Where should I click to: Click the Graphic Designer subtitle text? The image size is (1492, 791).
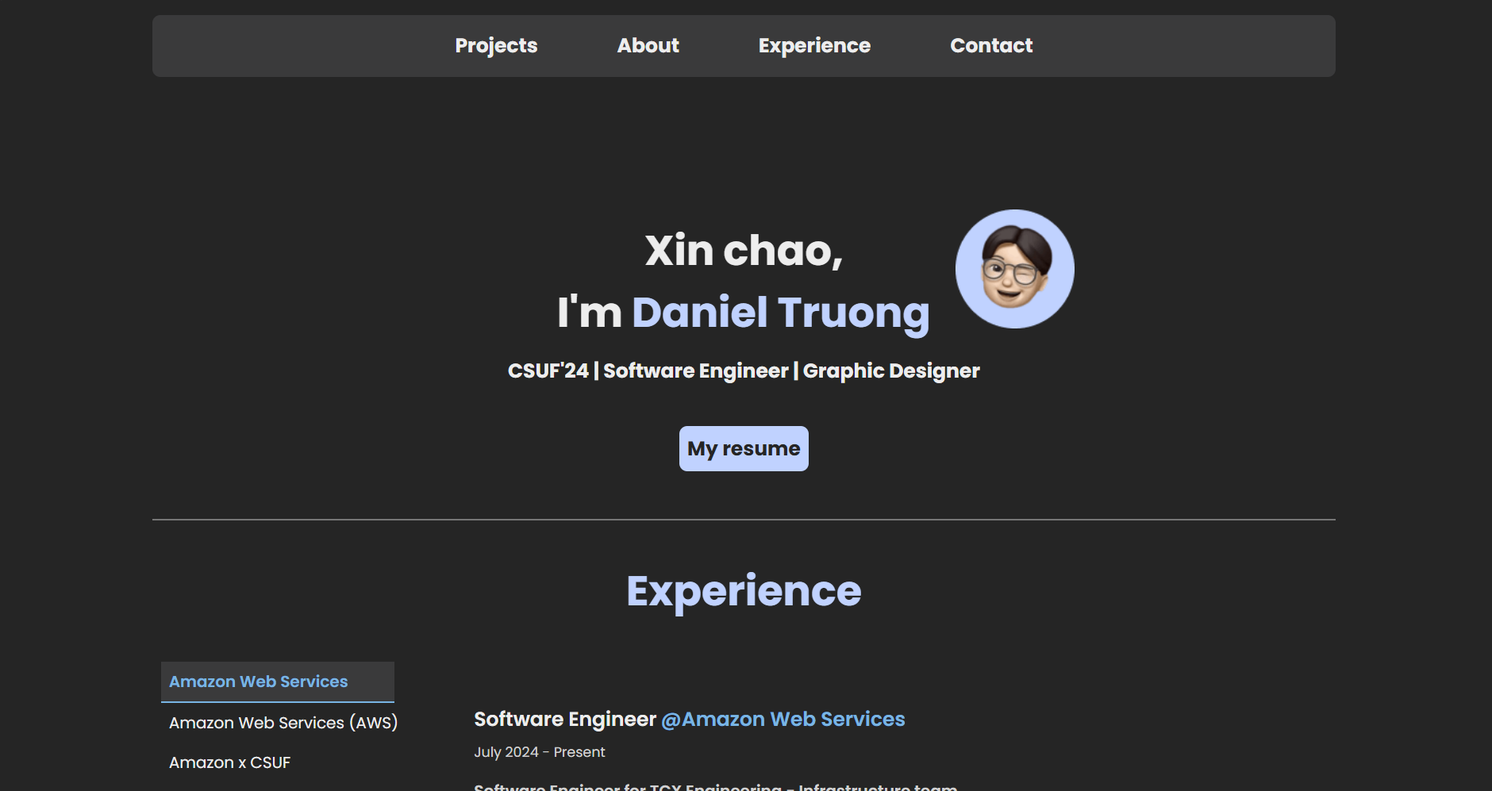point(890,370)
